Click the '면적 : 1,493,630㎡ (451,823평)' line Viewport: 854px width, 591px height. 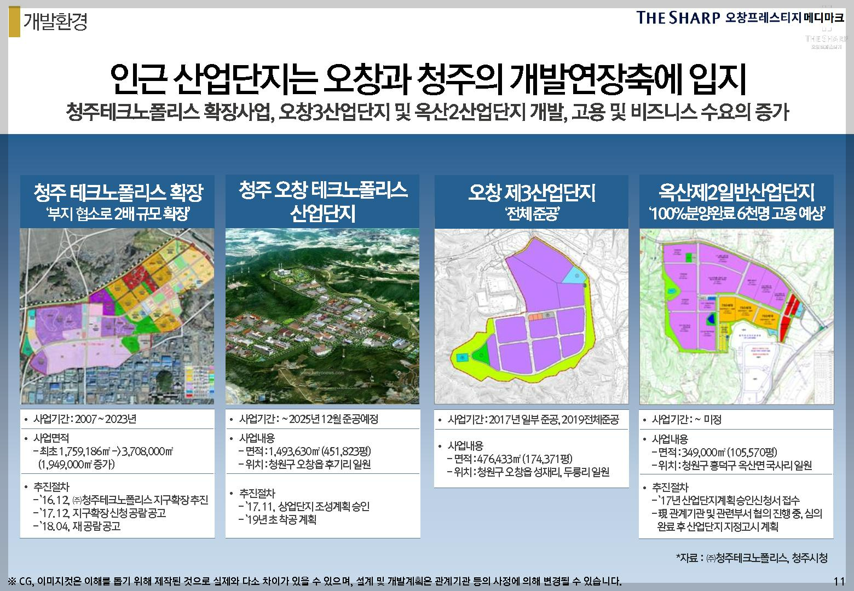[305, 451]
